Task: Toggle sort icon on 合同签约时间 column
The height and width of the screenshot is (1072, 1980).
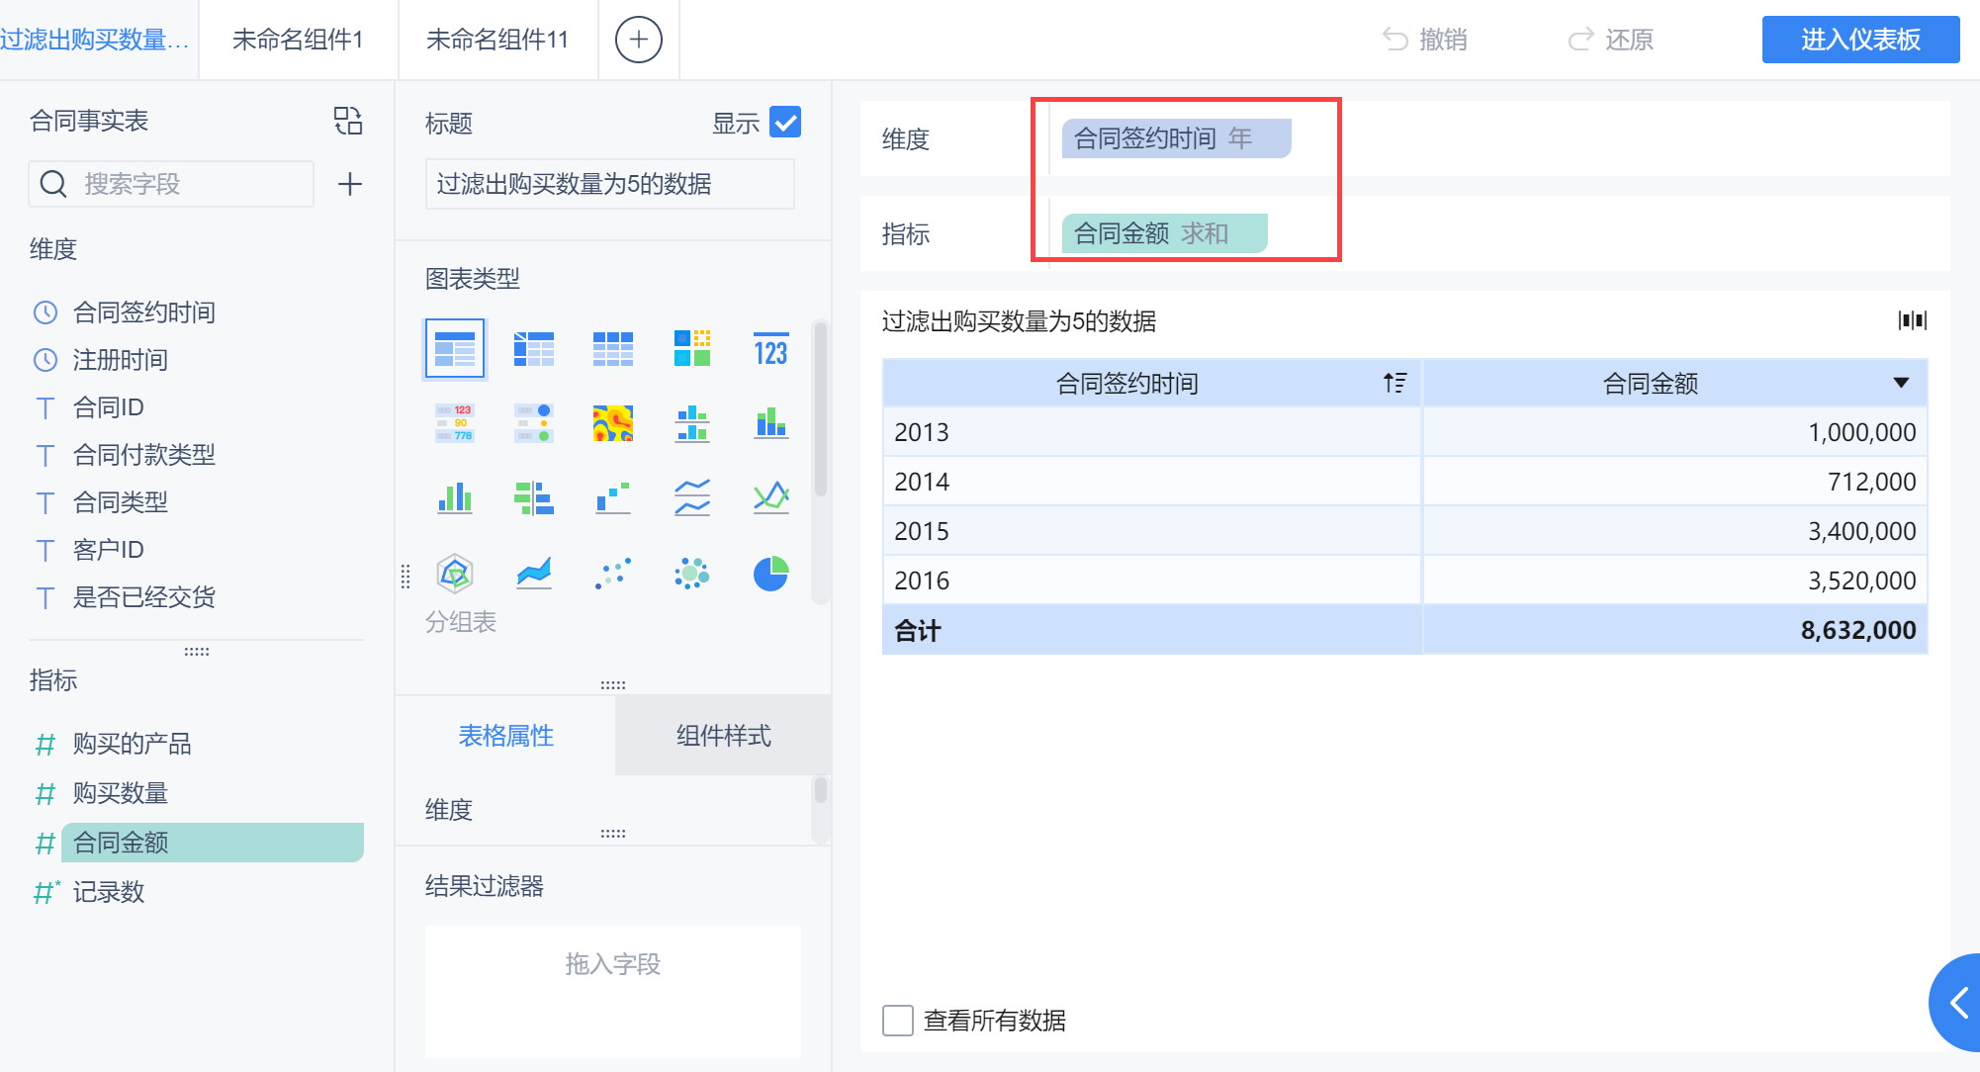Action: (x=1395, y=383)
